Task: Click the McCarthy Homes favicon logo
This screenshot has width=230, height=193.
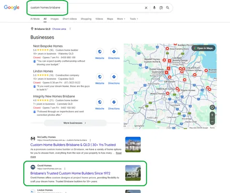Action: tap(33, 138)
